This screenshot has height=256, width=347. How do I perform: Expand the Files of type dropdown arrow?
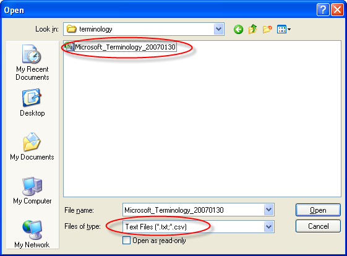point(268,226)
